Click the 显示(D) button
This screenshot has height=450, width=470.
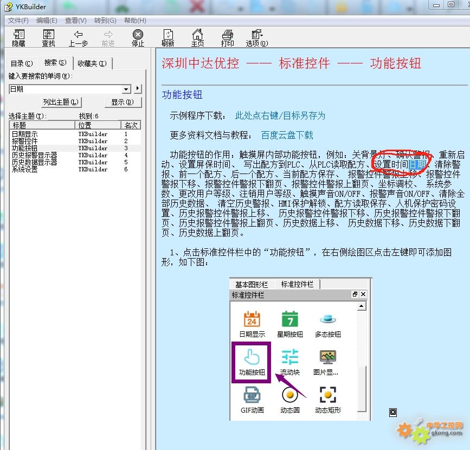[x=123, y=102]
